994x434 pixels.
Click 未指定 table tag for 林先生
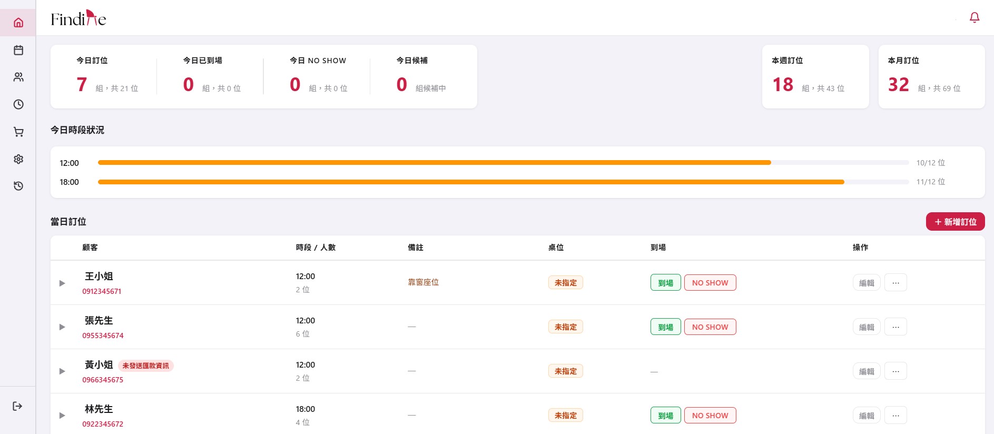pyautogui.click(x=566, y=416)
